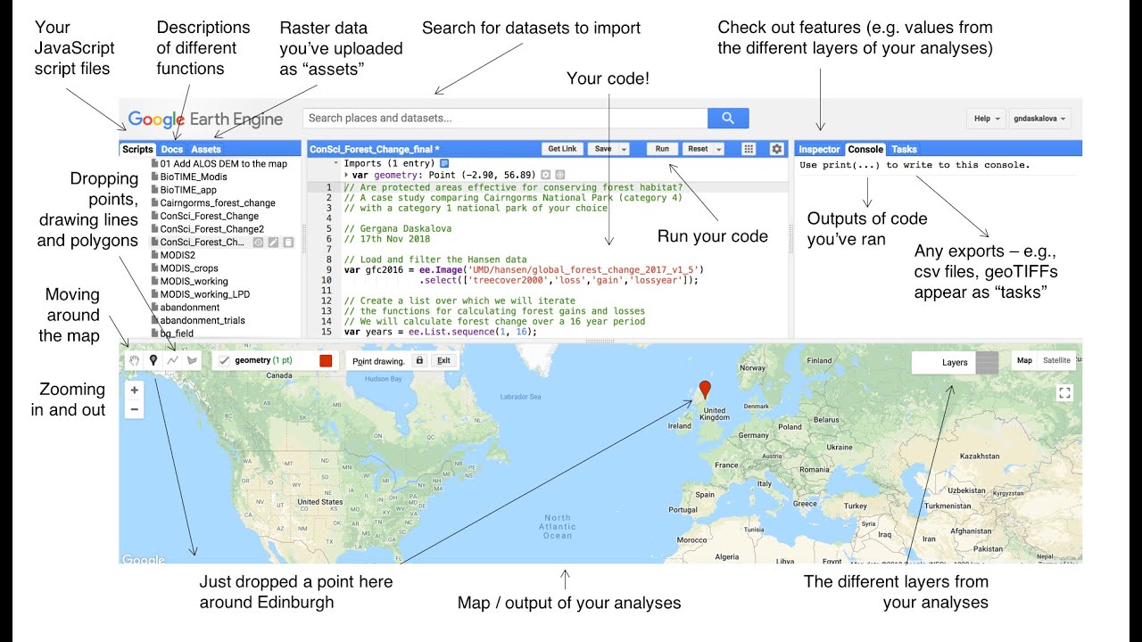Open the abandonment_trials script
Viewport: 1142px width, 642px height.
click(x=197, y=320)
